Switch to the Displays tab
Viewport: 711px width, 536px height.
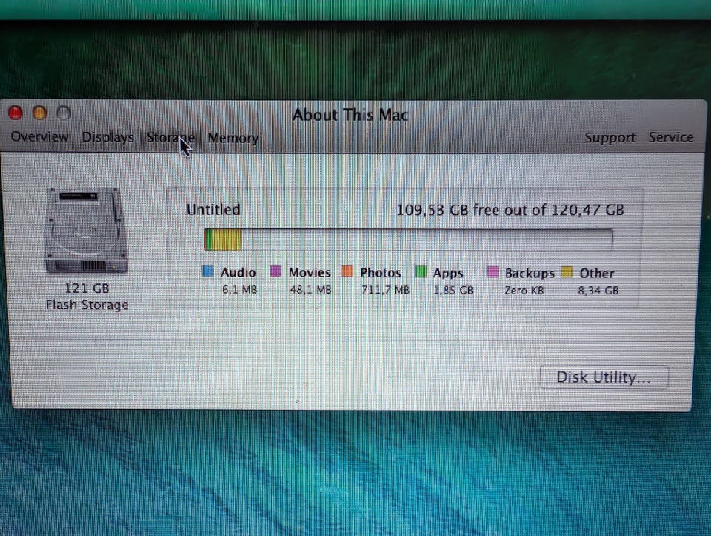(x=107, y=137)
